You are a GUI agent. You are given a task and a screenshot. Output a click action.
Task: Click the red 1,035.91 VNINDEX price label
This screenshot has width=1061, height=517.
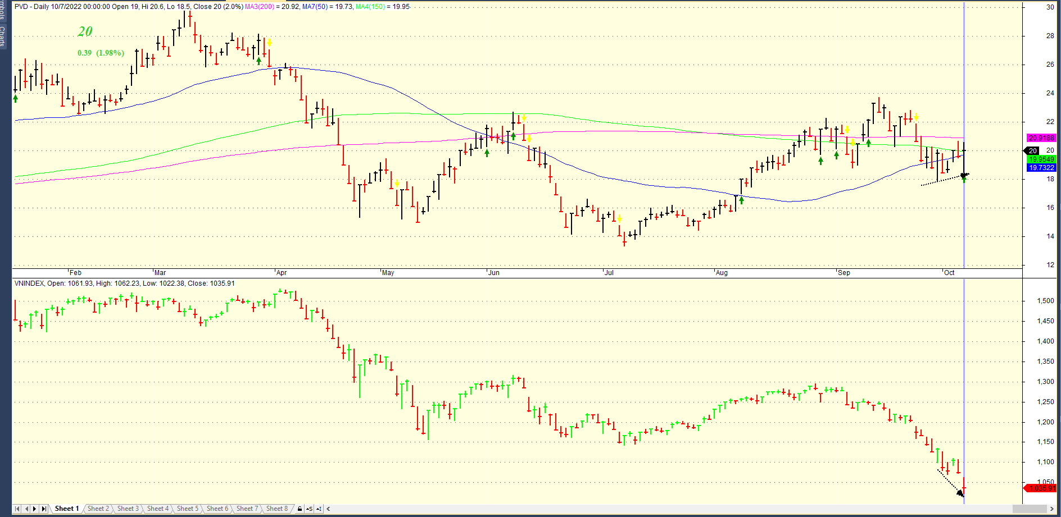[1041, 488]
